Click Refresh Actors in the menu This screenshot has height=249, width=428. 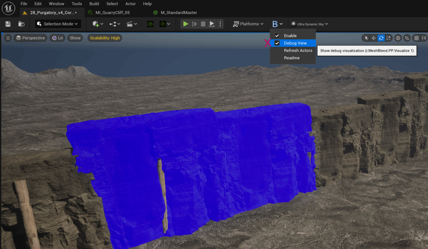[x=298, y=50]
